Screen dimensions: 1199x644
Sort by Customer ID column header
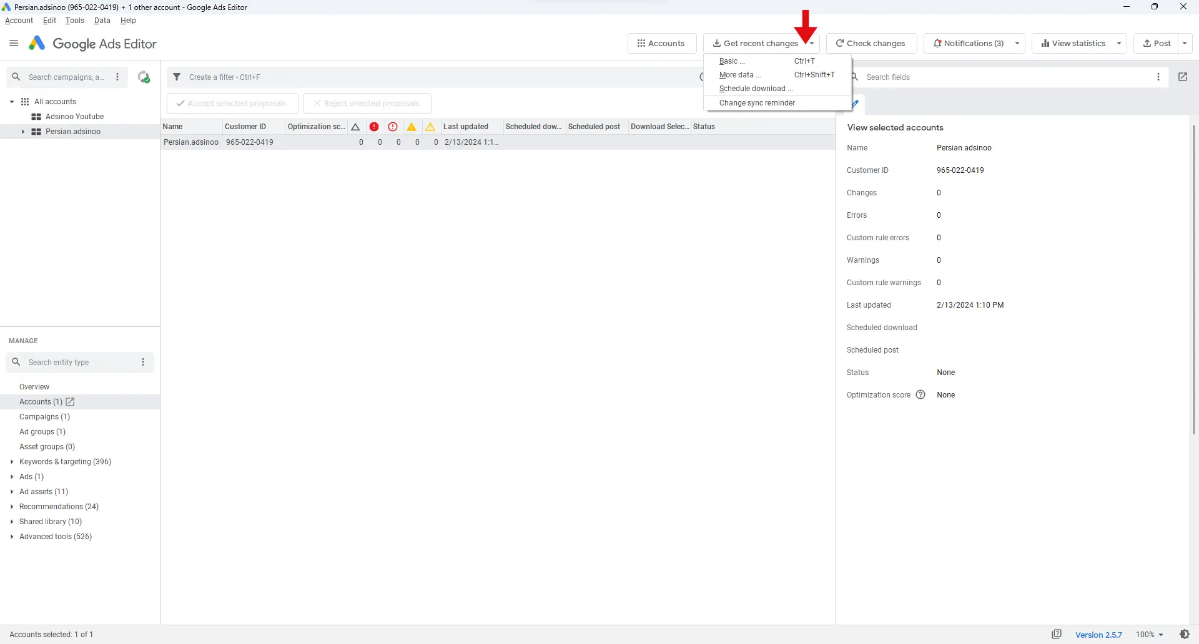point(254,127)
